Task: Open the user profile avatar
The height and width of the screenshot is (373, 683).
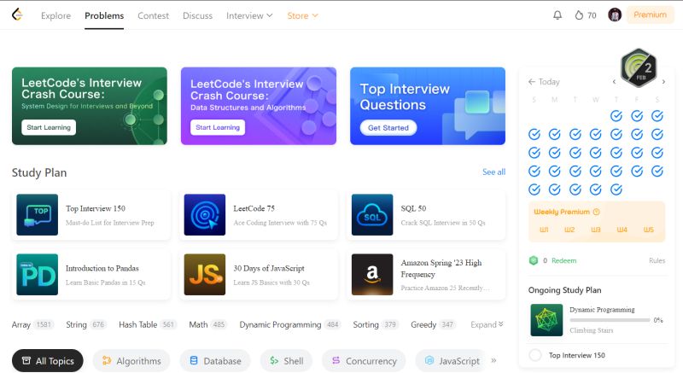Action: click(x=615, y=15)
